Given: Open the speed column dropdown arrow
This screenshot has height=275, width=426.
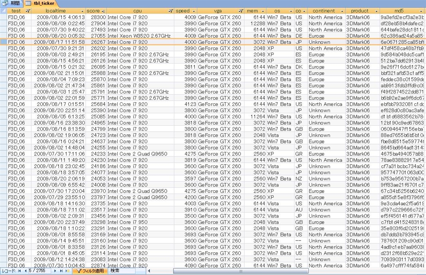Looking at the screenshot, I should 194,11.
